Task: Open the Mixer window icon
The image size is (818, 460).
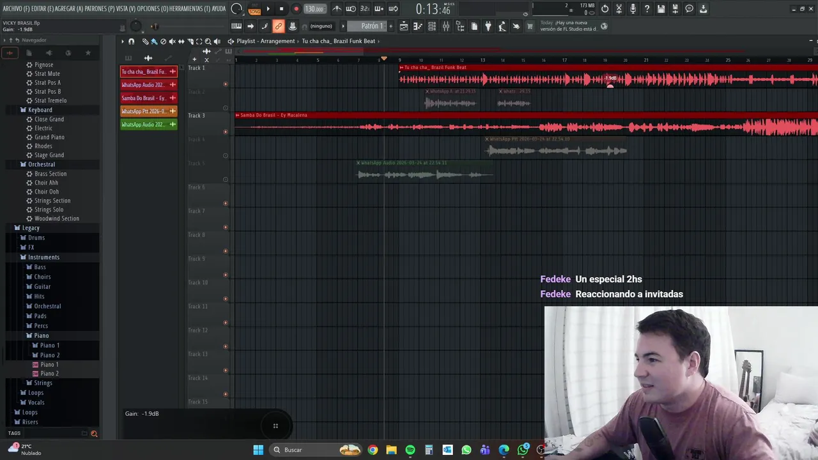Action: click(446, 26)
